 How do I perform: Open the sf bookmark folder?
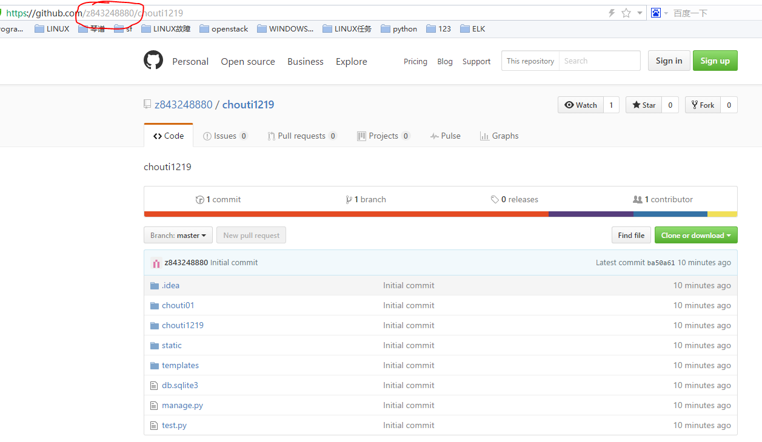123,28
